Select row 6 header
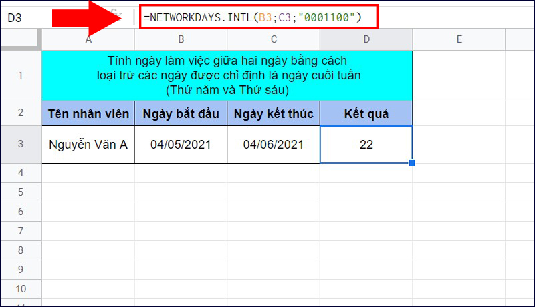The height and width of the screenshot is (307, 535). [x=21, y=212]
